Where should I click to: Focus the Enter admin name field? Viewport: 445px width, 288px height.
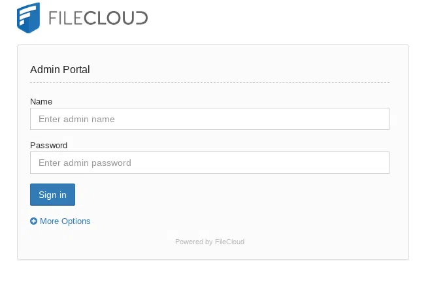tap(209, 119)
